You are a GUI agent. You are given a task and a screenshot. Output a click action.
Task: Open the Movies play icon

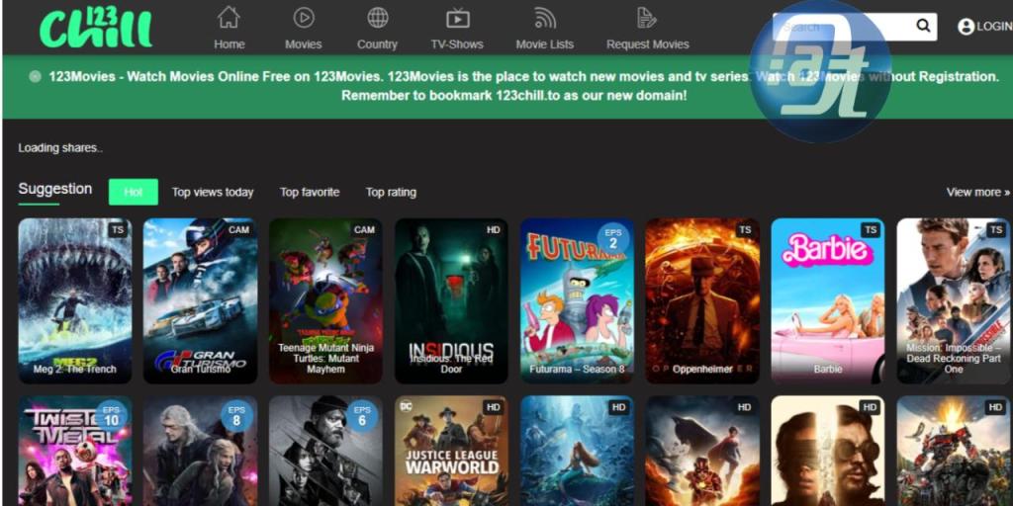304,18
